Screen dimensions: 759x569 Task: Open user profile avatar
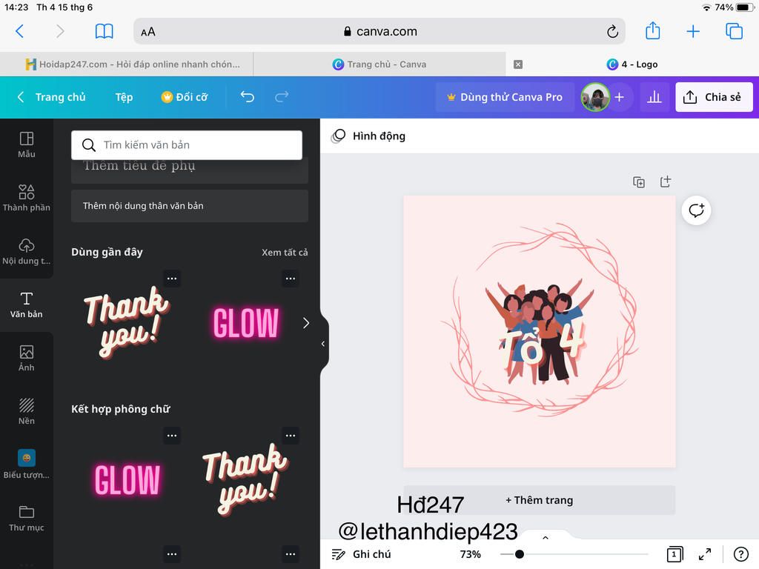point(595,97)
